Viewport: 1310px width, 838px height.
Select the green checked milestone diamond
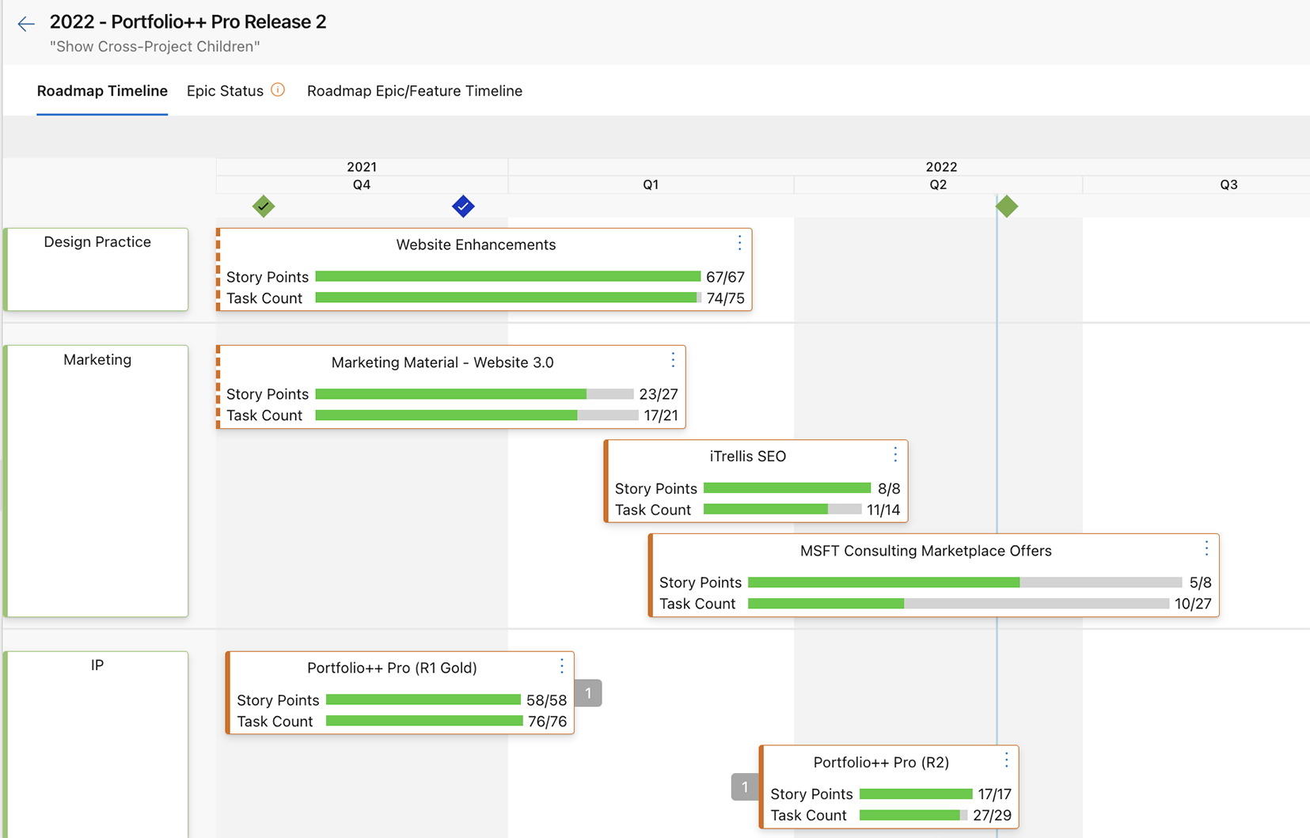point(264,207)
